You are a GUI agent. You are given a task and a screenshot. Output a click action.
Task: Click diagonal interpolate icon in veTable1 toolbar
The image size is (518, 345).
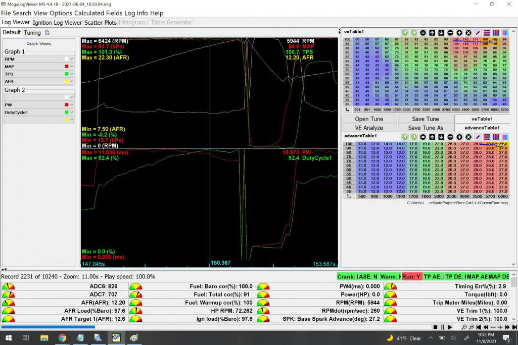pos(478,33)
